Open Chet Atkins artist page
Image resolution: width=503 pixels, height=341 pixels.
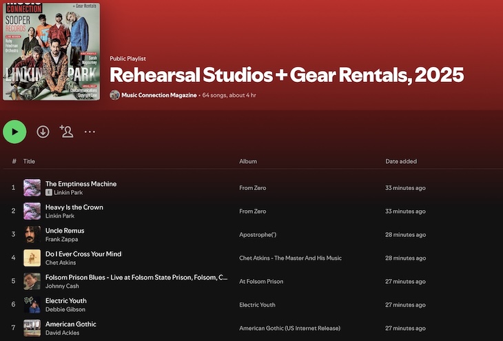pyautogui.click(x=61, y=262)
